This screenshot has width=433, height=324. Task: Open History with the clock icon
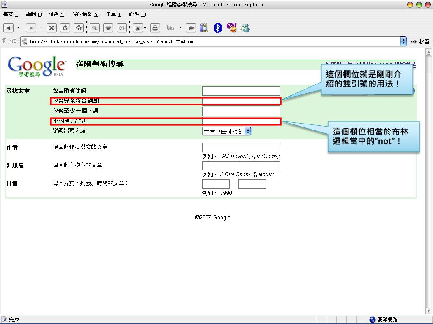point(122,28)
